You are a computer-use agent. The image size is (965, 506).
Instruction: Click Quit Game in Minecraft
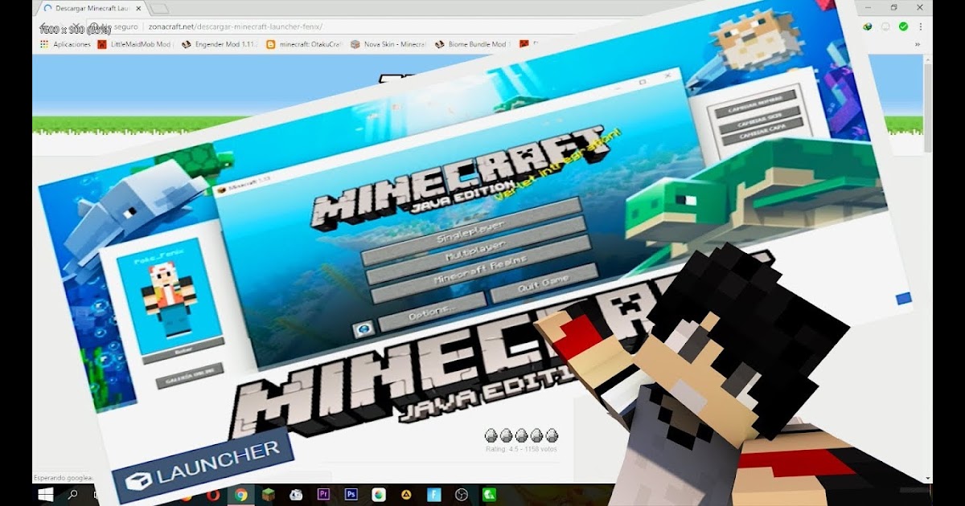pos(544,283)
